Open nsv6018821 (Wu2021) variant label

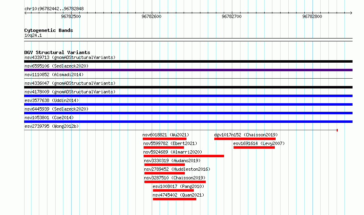pos(166,135)
